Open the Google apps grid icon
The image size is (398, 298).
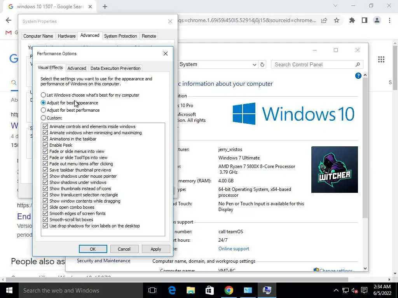(381, 59)
